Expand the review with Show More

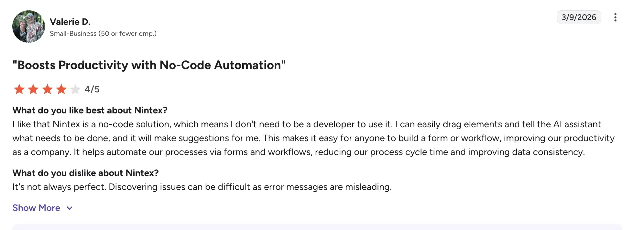pos(36,208)
